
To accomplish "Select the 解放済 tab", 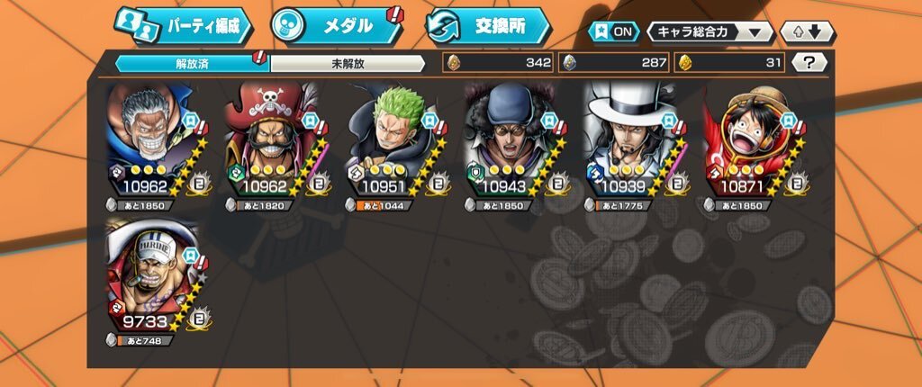I will [193, 64].
